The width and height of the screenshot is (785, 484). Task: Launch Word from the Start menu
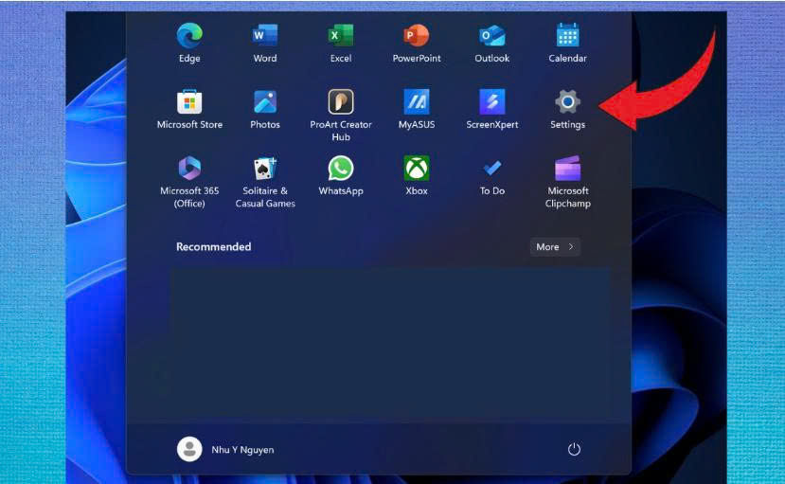tap(265, 36)
